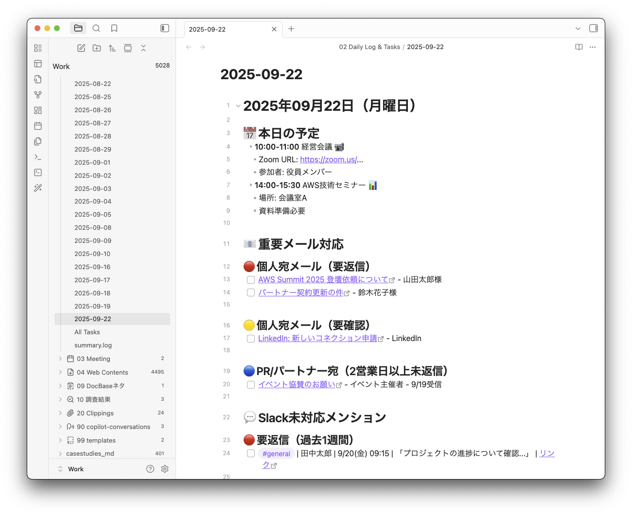Click the file search ribbon icon
This screenshot has height=515, width=632.
38,79
